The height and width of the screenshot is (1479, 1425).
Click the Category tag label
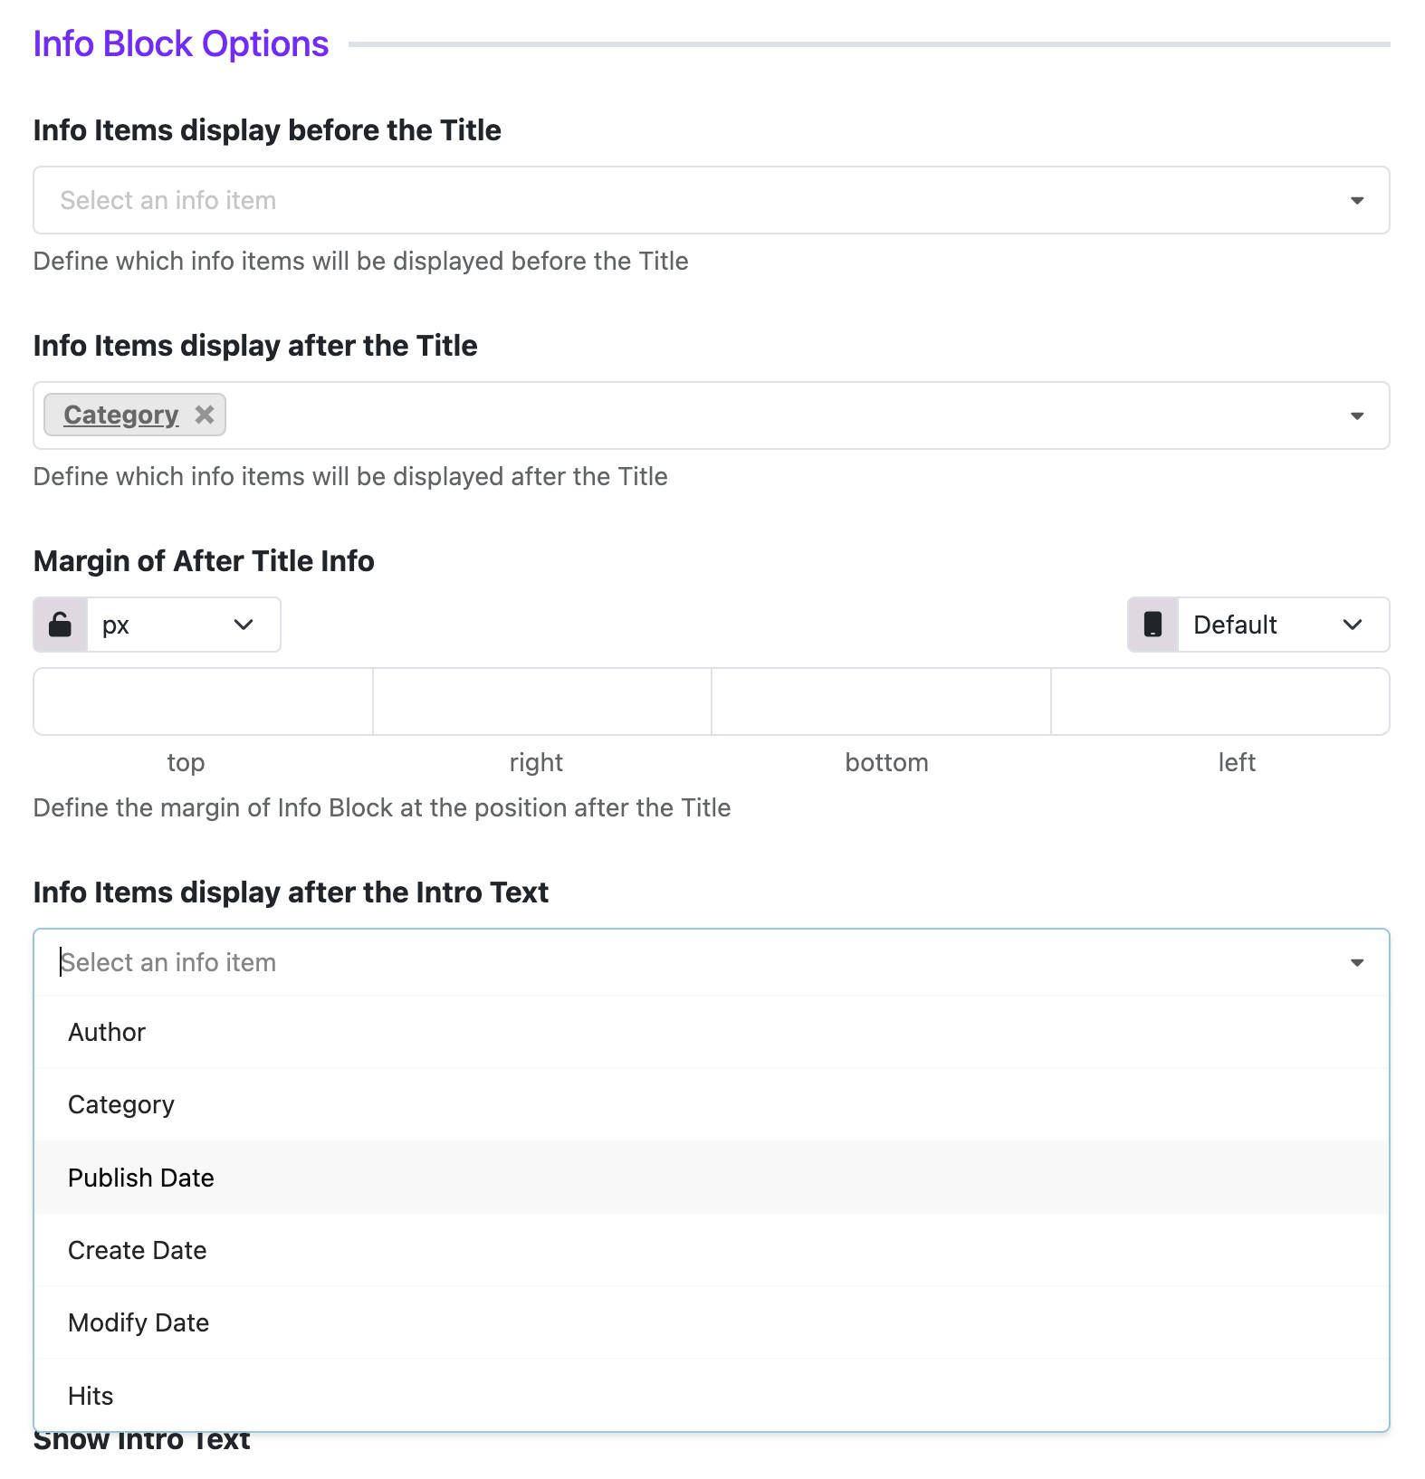pos(121,415)
